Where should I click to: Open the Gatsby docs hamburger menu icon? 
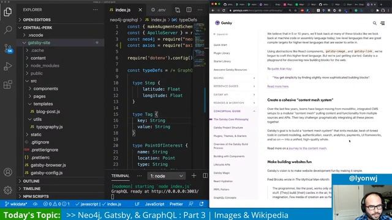382,23
